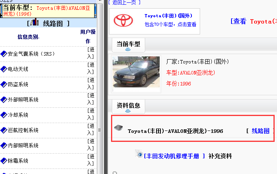Click the book icon beside 除霜系统

(x=4, y=161)
